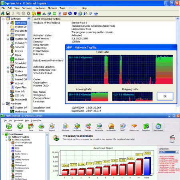This screenshot has height=180, width=180.
Task: Click the Benchmark icon in FreshDiagnose toolbar
Action: [158, 127]
